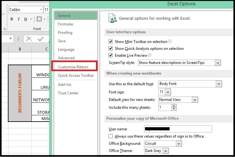This screenshot has height=157, width=235.
Task: Toggle Show Mini Toolbar on selection
Action: pyautogui.click(x=111, y=41)
